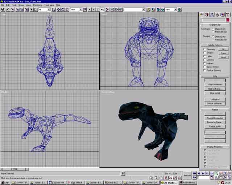Open the Rendering menu
This screenshot has width=232, height=185.
coord(38,5)
